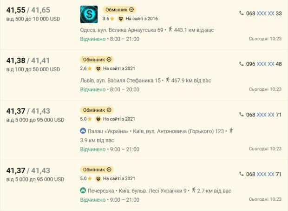
Task: Click the dollar sign exchanger logo thumbnail
Action: click(x=89, y=14)
